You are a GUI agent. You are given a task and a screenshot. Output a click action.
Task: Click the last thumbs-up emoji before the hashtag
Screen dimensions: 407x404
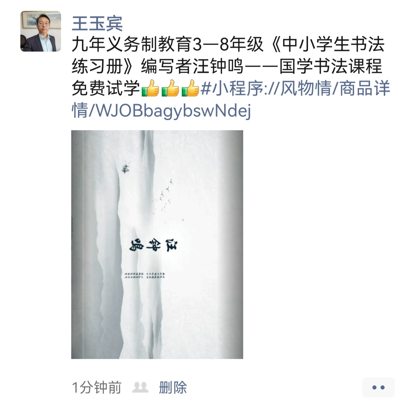click(x=190, y=88)
